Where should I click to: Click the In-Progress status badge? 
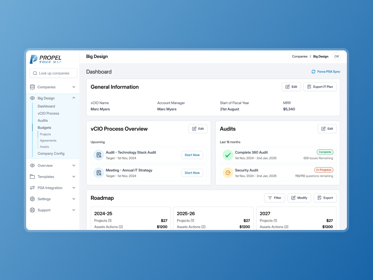pos(324,170)
